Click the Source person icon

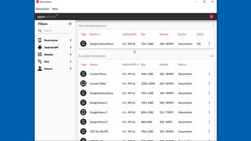pyautogui.click(x=40, y=69)
